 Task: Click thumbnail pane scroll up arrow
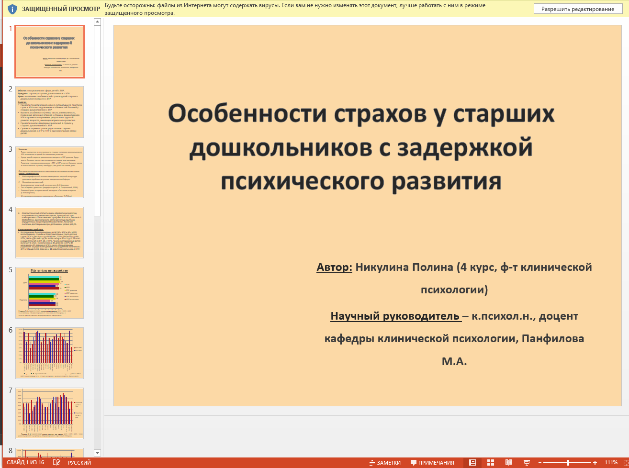(x=98, y=22)
